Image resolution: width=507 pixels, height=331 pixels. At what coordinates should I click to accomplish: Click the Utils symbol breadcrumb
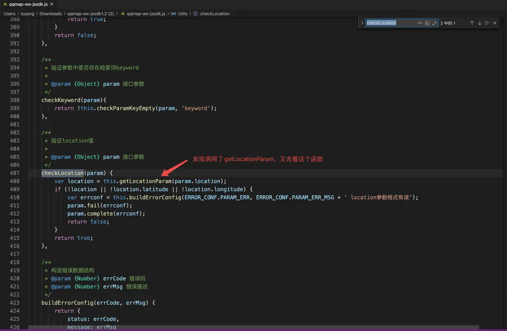click(182, 14)
